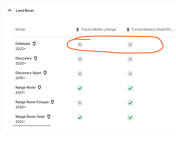176x143 pixels.
Task: Click the horizontal scrollbar under the table
Action: tap(31, 126)
